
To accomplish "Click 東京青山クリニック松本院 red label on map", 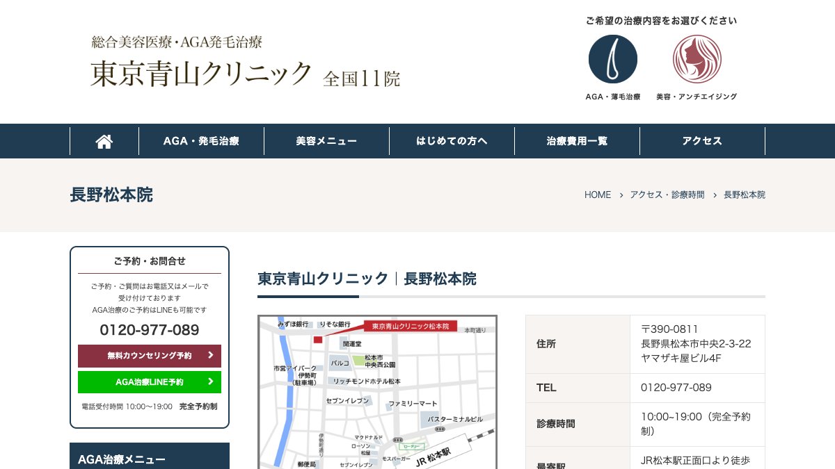I will (411, 326).
